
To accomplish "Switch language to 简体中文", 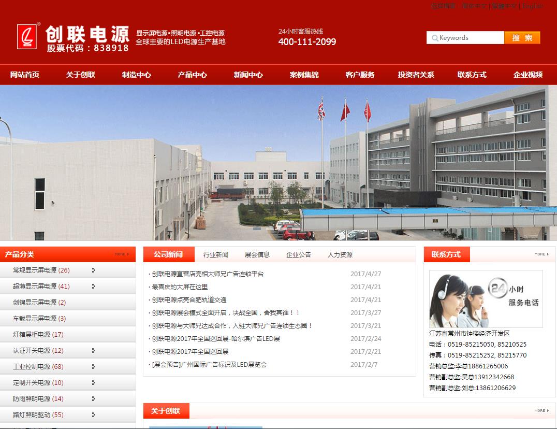I will 474,6.
